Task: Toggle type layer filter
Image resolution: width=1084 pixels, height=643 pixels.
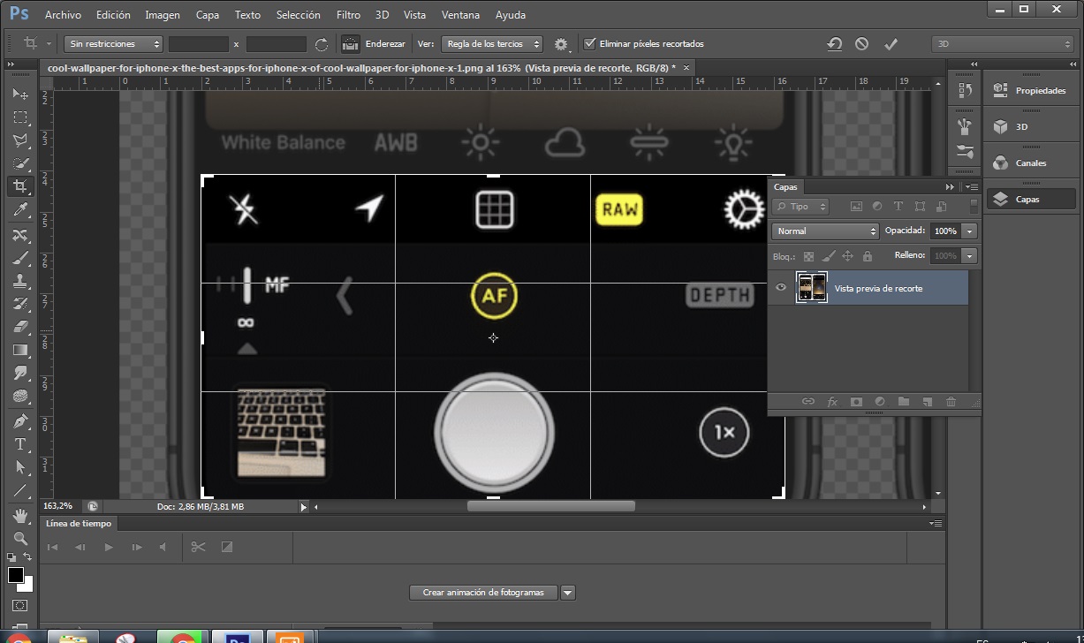Action: point(898,207)
